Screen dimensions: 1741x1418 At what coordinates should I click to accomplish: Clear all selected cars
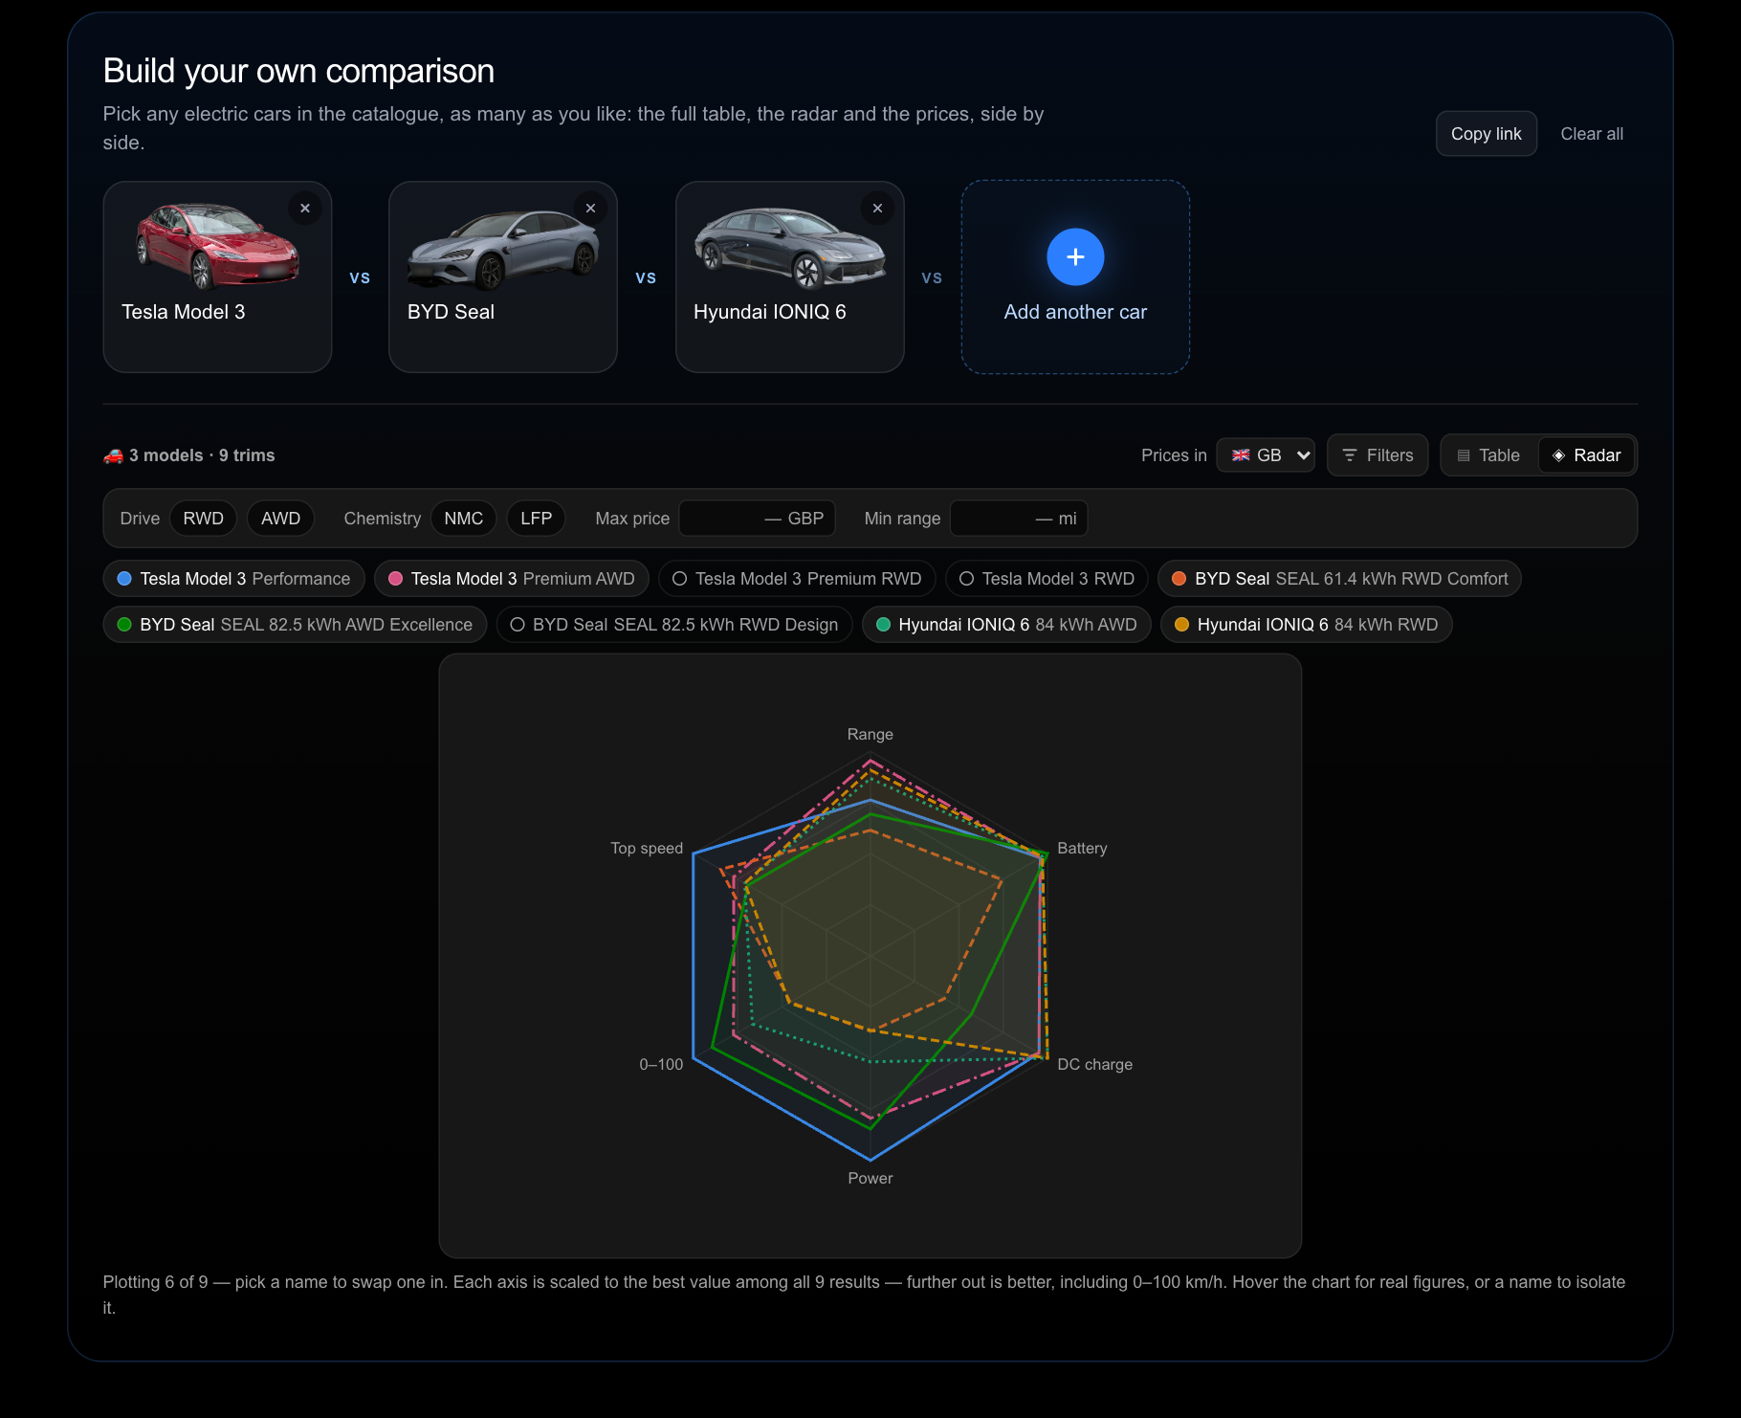click(1591, 134)
